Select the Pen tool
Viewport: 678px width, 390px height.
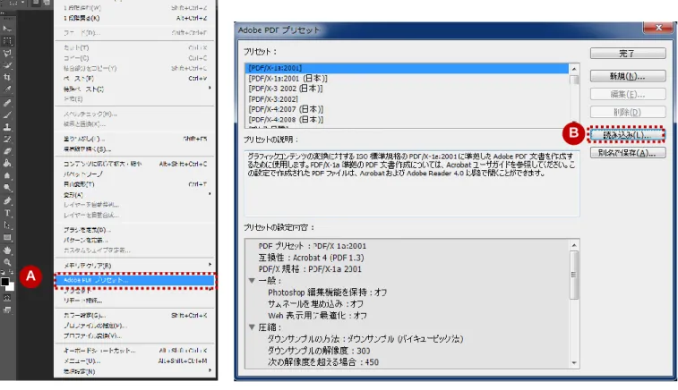point(7,201)
